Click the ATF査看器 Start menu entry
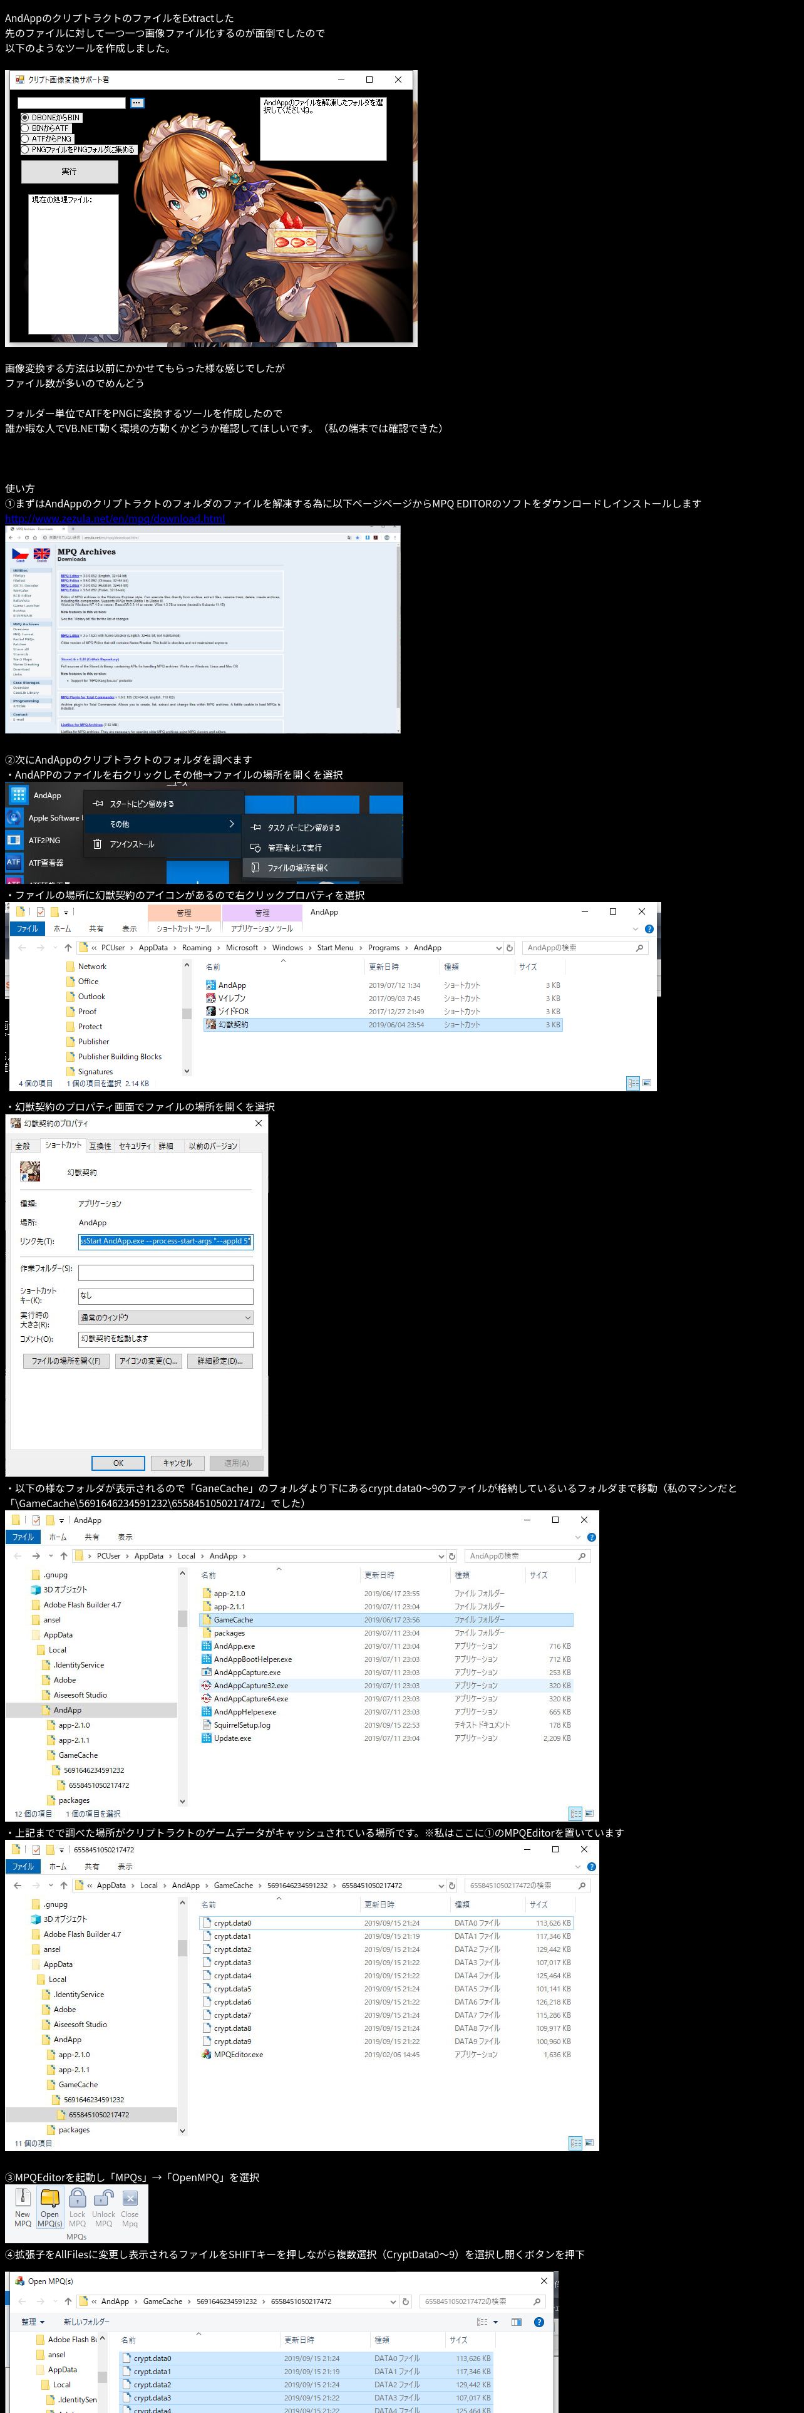 pyautogui.click(x=45, y=863)
